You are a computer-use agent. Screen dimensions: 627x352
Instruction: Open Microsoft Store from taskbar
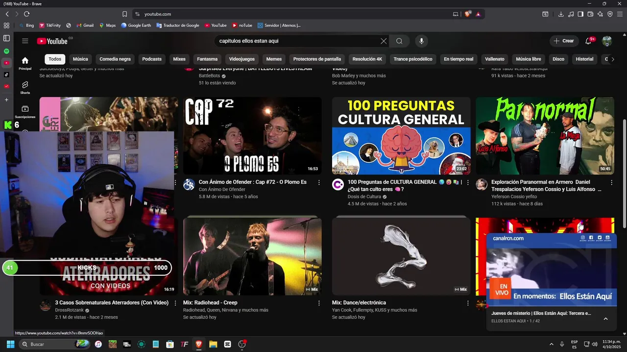click(170, 344)
